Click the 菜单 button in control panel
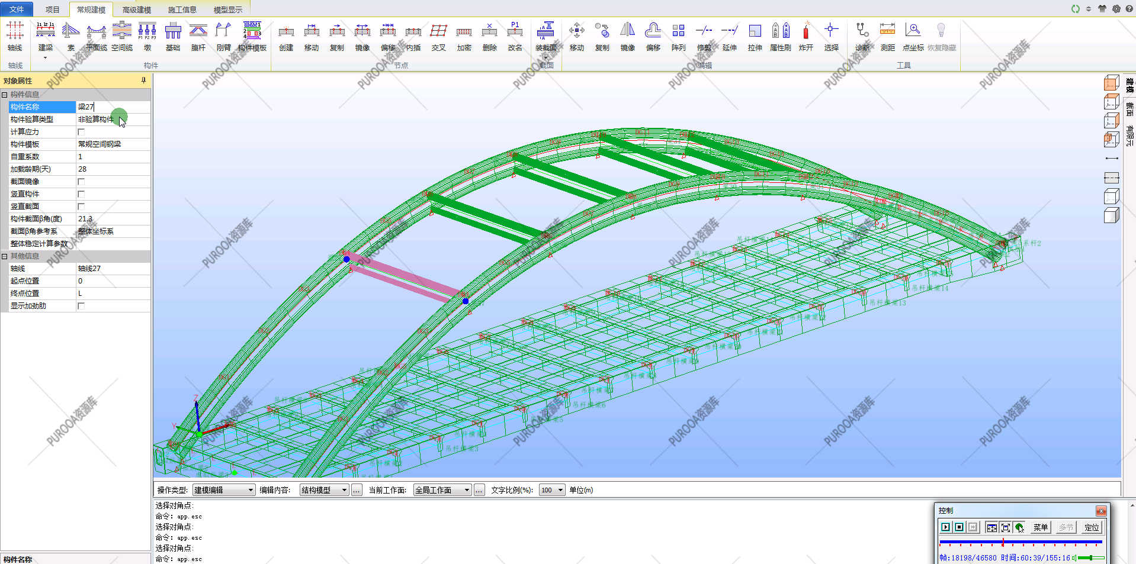The image size is (1136, 564). 1040,527
